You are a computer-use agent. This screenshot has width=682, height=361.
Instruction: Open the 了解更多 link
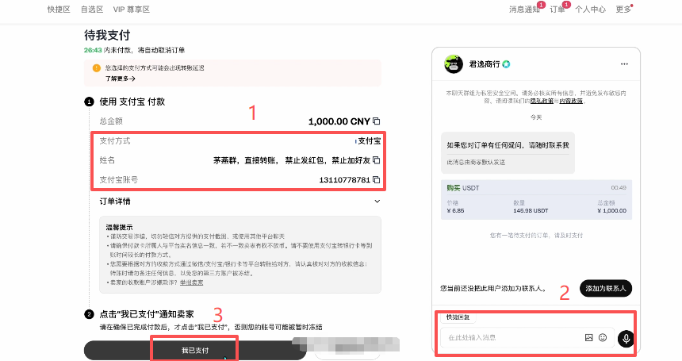(120, 79)
